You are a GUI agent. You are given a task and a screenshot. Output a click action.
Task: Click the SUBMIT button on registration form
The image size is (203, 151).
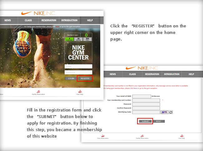145,121
